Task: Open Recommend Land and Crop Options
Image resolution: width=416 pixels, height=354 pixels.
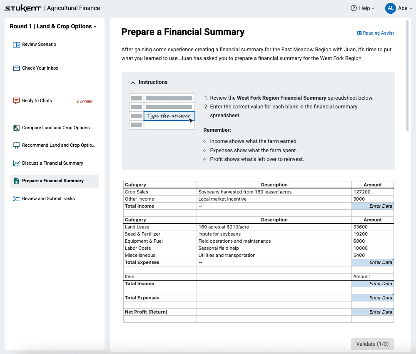Action: pos(58,145)
